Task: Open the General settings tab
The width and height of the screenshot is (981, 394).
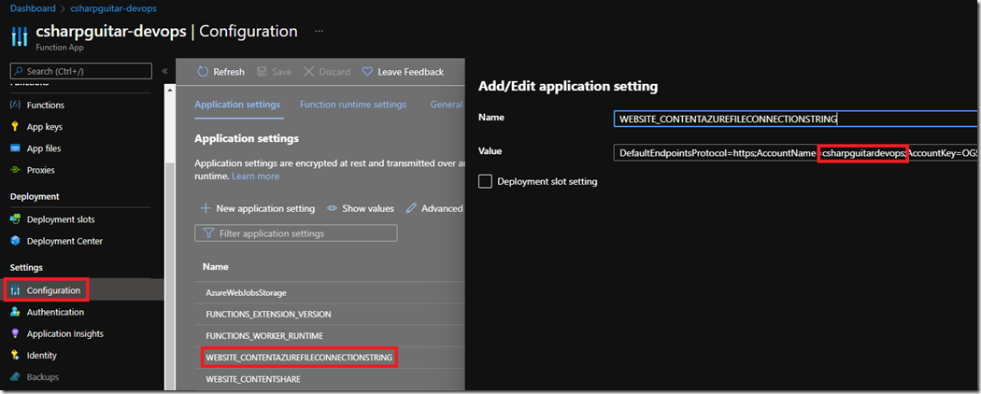Action: (x=448, y=105)
